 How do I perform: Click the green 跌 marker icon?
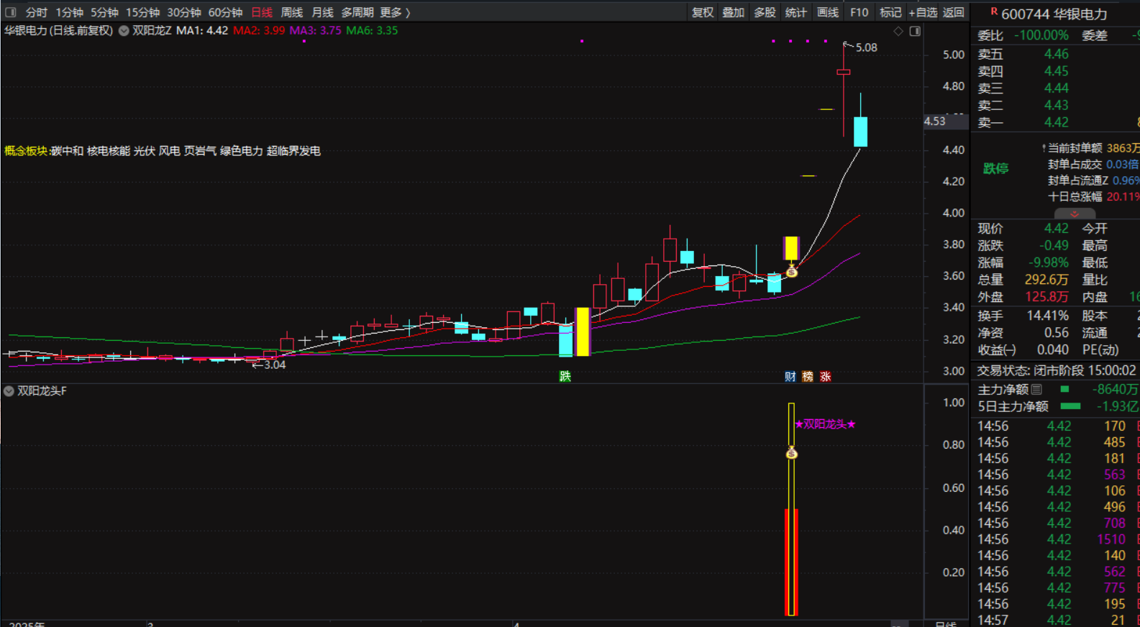tap(565, 377)
